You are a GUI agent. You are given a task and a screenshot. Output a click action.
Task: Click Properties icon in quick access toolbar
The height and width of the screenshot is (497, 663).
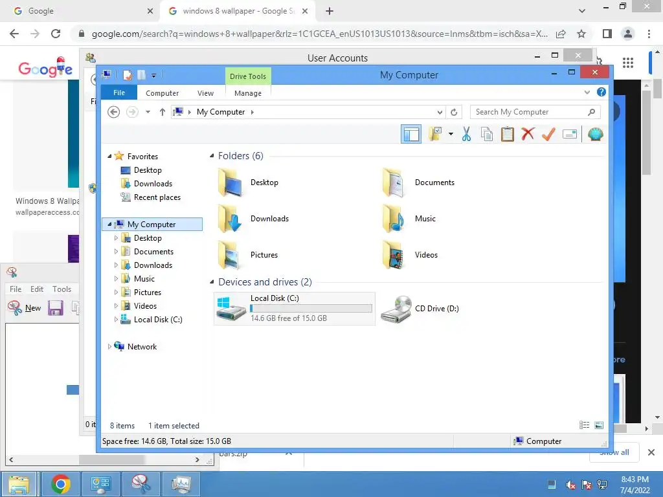(x=128, y=75)
